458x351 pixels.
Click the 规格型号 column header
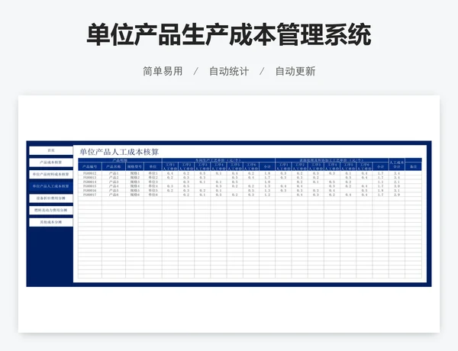tap(134, 167)
